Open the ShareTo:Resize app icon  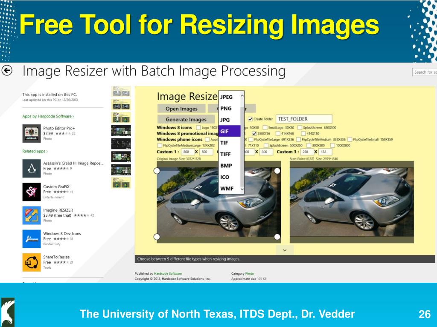click(x=32, y=262)
